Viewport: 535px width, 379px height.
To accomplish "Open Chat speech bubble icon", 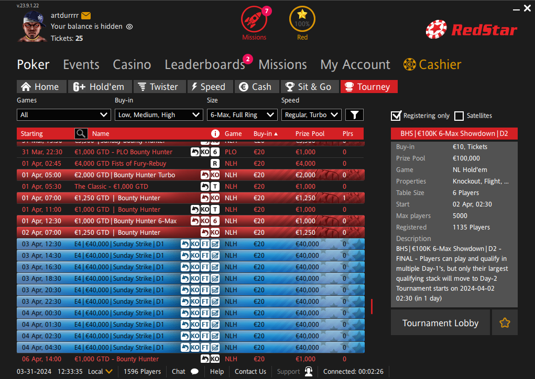I will point(195,372).
